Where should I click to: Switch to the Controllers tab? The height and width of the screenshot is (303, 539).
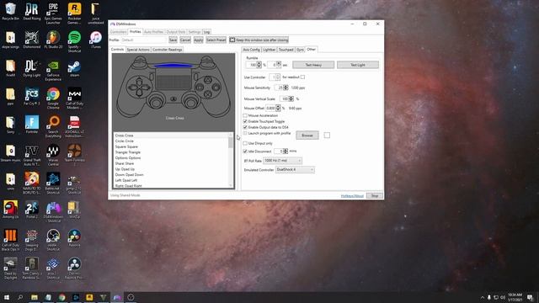[x=118, y=32]
